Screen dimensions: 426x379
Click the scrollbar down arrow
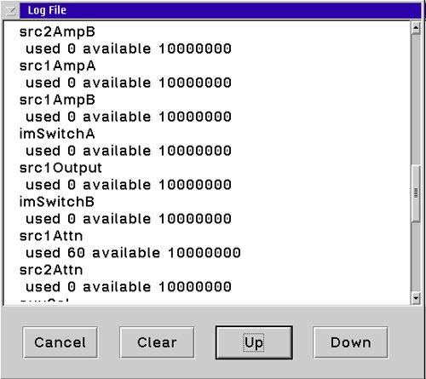416,298
